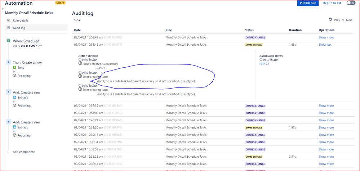The width and height of the screenshot is (360, 171).
Task: Click the Monthly Oncall Schedule Tasks sidebar title
Action: click(x=29, y=13)
